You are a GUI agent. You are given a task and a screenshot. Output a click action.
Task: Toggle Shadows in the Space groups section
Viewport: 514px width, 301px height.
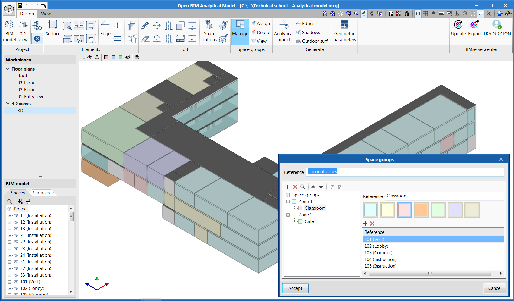coord(310,33)
